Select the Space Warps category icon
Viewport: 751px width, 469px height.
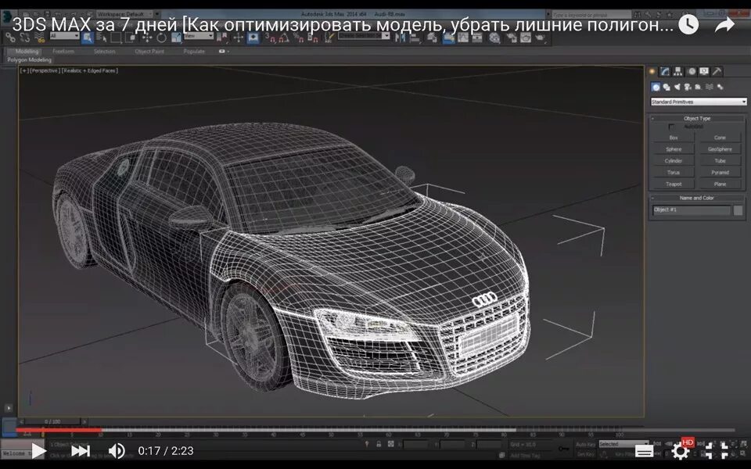[x=710, y=87]
